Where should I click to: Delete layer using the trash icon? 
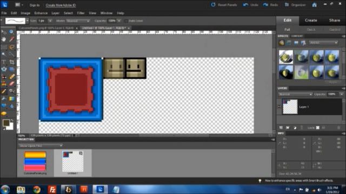339,128
